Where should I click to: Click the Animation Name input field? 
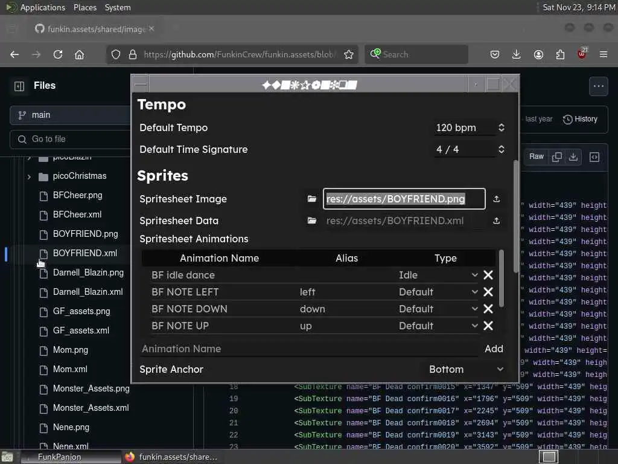310,349
